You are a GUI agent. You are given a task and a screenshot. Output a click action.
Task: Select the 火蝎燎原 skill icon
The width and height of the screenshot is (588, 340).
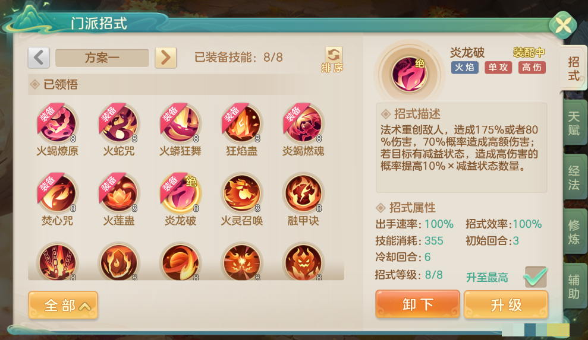(x=58, y=124)
